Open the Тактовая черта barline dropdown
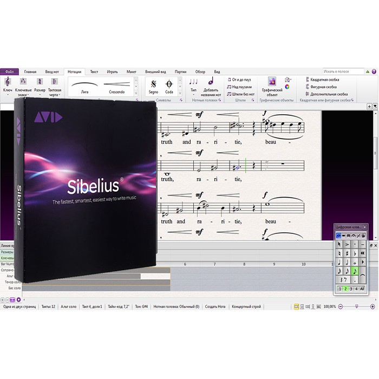The width and height of the screenshot is (379, 379). pyautogui.click(x=54, y=87)
